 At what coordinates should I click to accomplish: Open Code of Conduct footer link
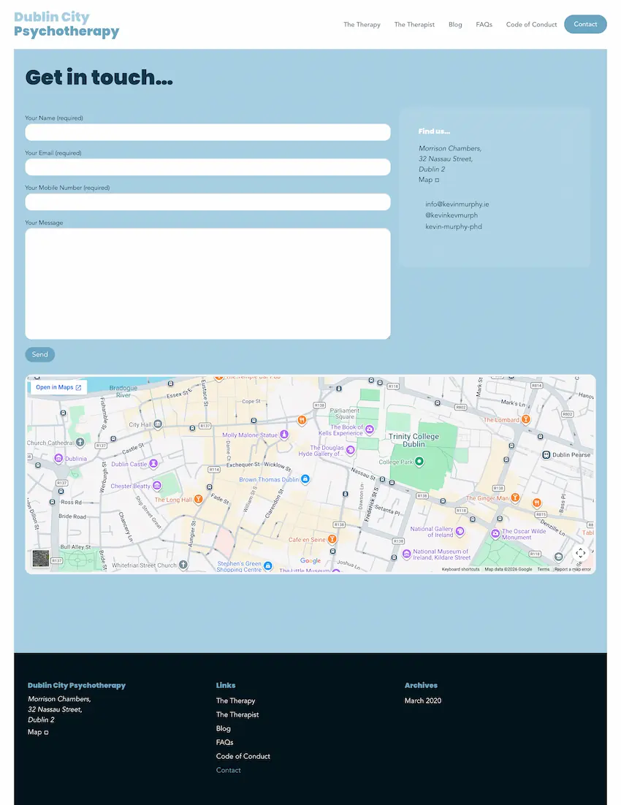click(243, 756)
